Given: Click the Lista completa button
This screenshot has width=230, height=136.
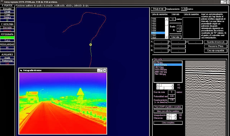Looking at the screenshot, I should click(168, 123).
